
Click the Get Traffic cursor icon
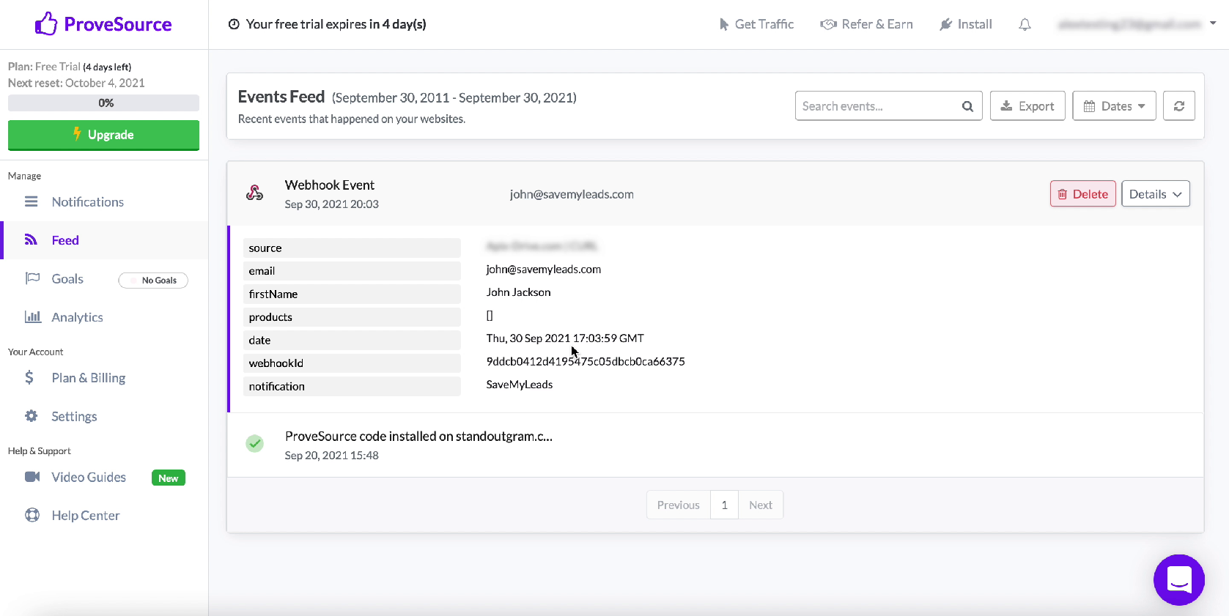click(x=724, y=24)
